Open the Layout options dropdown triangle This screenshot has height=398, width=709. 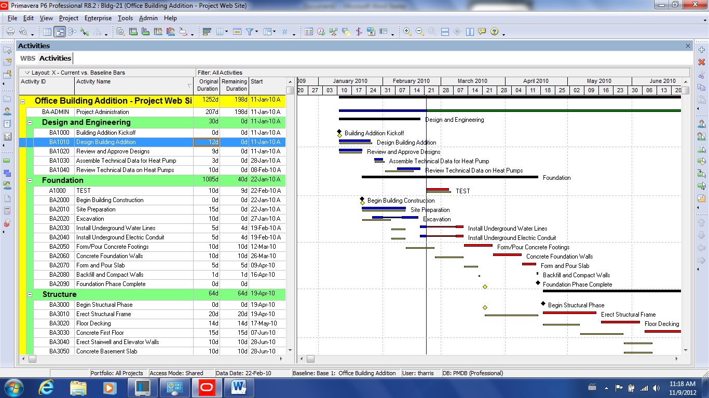tap(27, 73)
